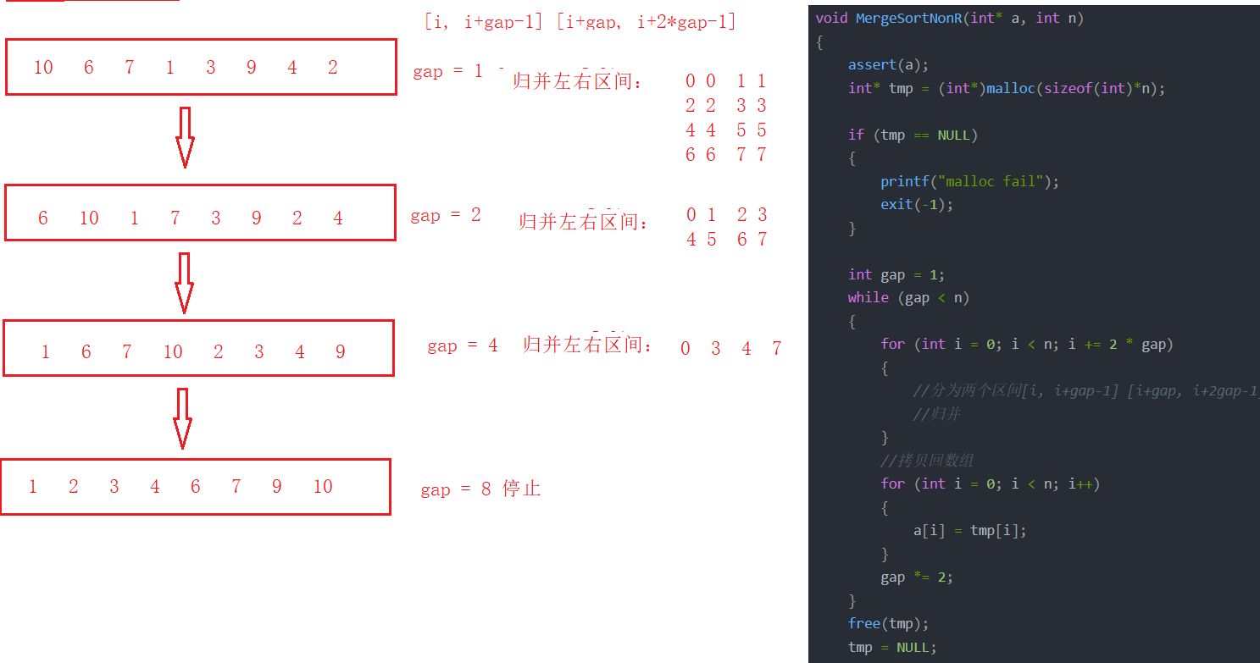Click the index row "6 6 7 7"
Viewport: 1260px width, 663px height.
pyautogui.click(x=726, y=155)
